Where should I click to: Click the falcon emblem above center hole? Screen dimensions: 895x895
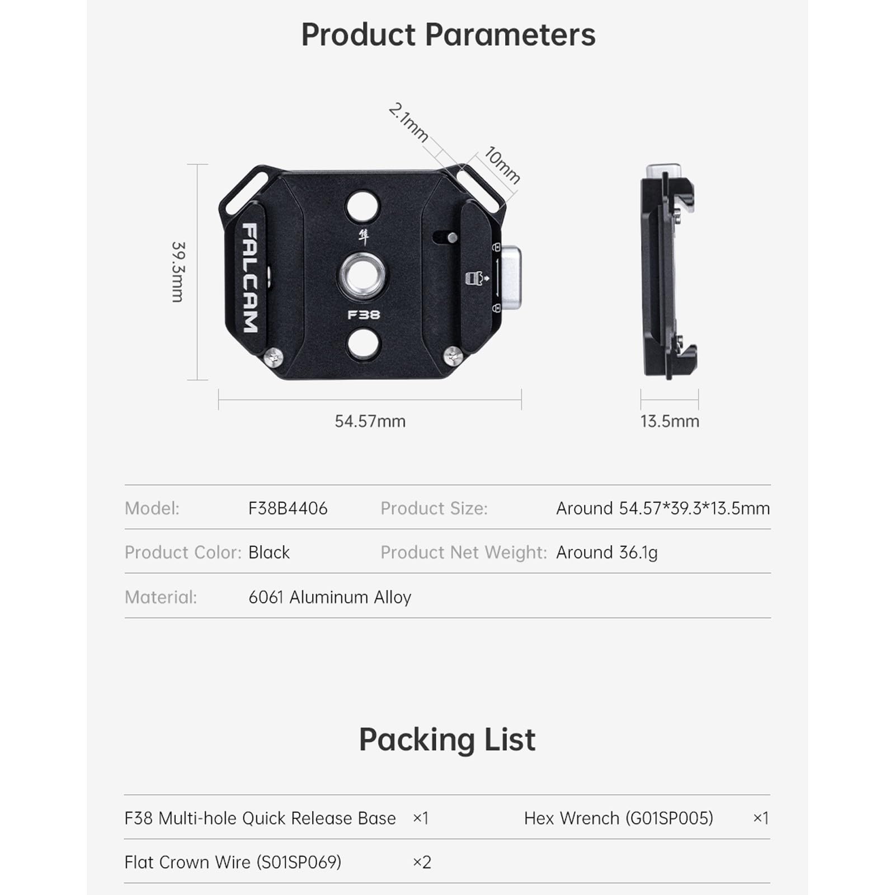click(364, 237)
